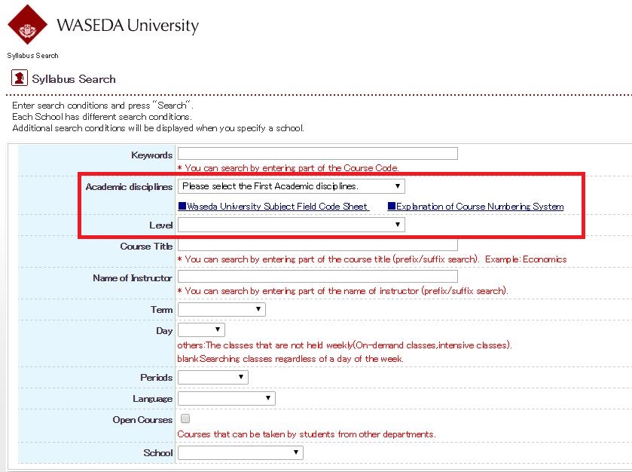Open the Language dropdown

tap(266, 397)
